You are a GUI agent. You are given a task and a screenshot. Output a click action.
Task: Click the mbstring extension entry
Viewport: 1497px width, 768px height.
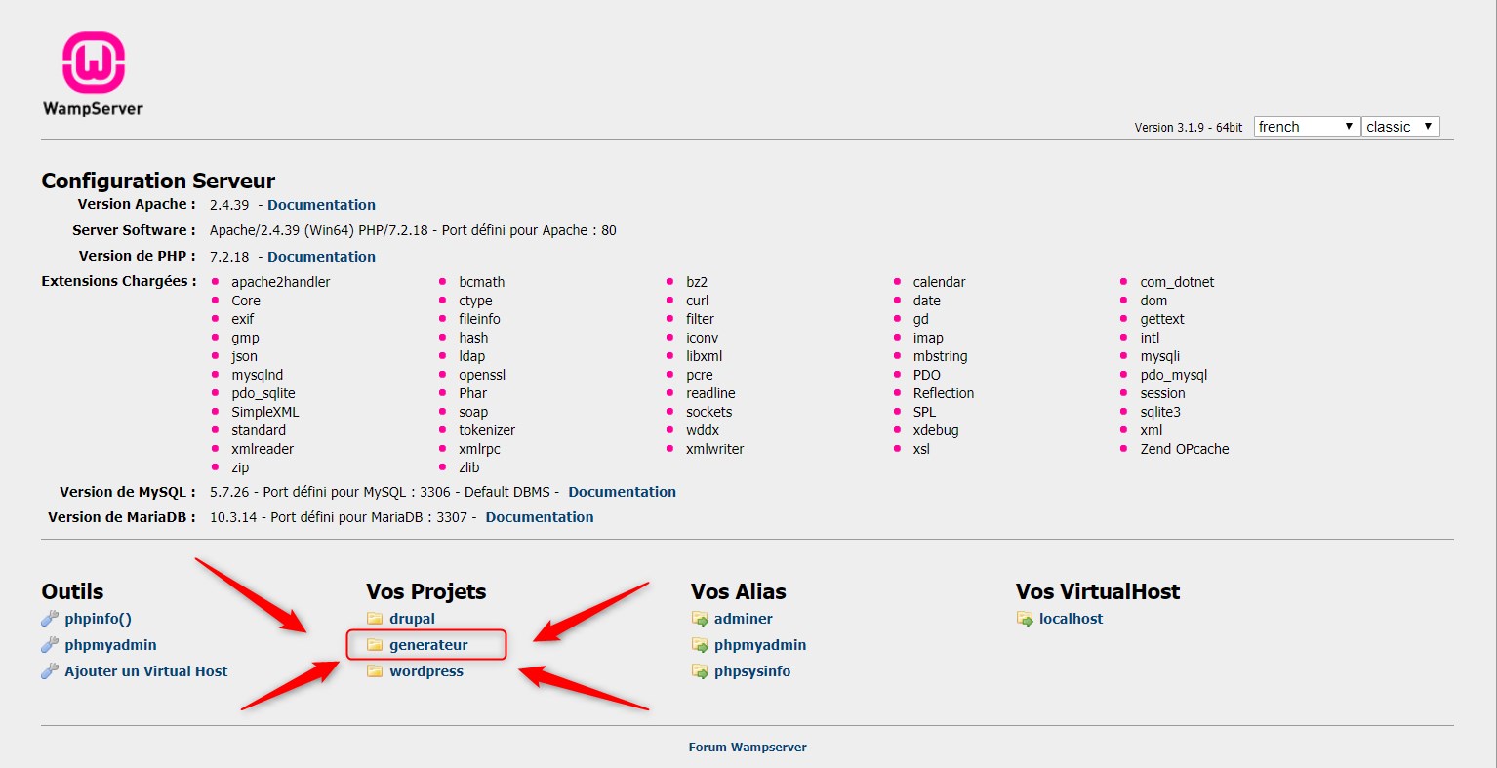(941, 356)
